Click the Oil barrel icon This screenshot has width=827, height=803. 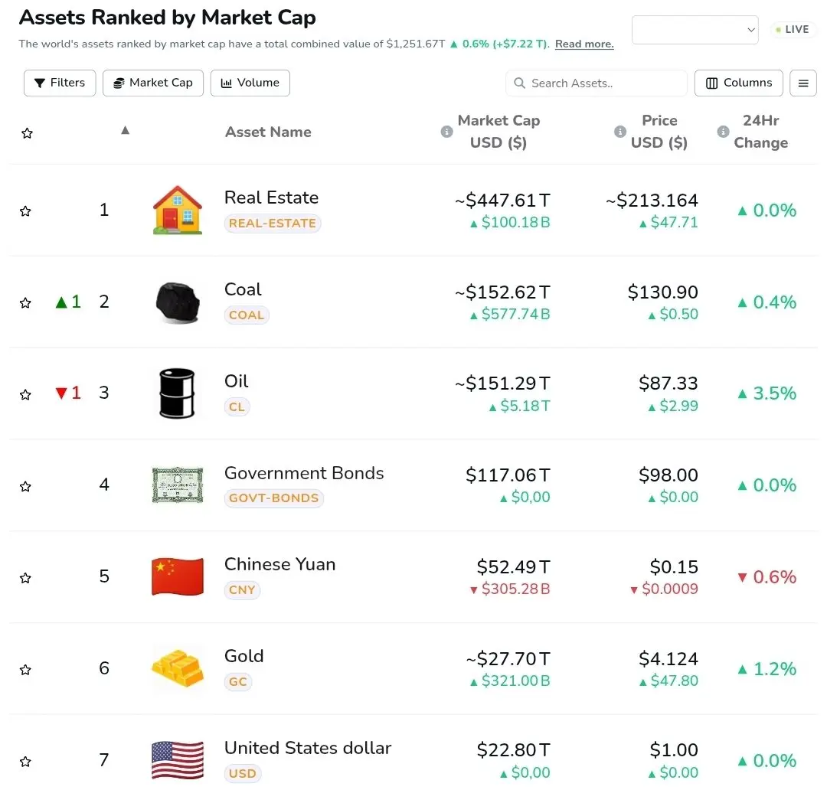click(x=177, y=393)
